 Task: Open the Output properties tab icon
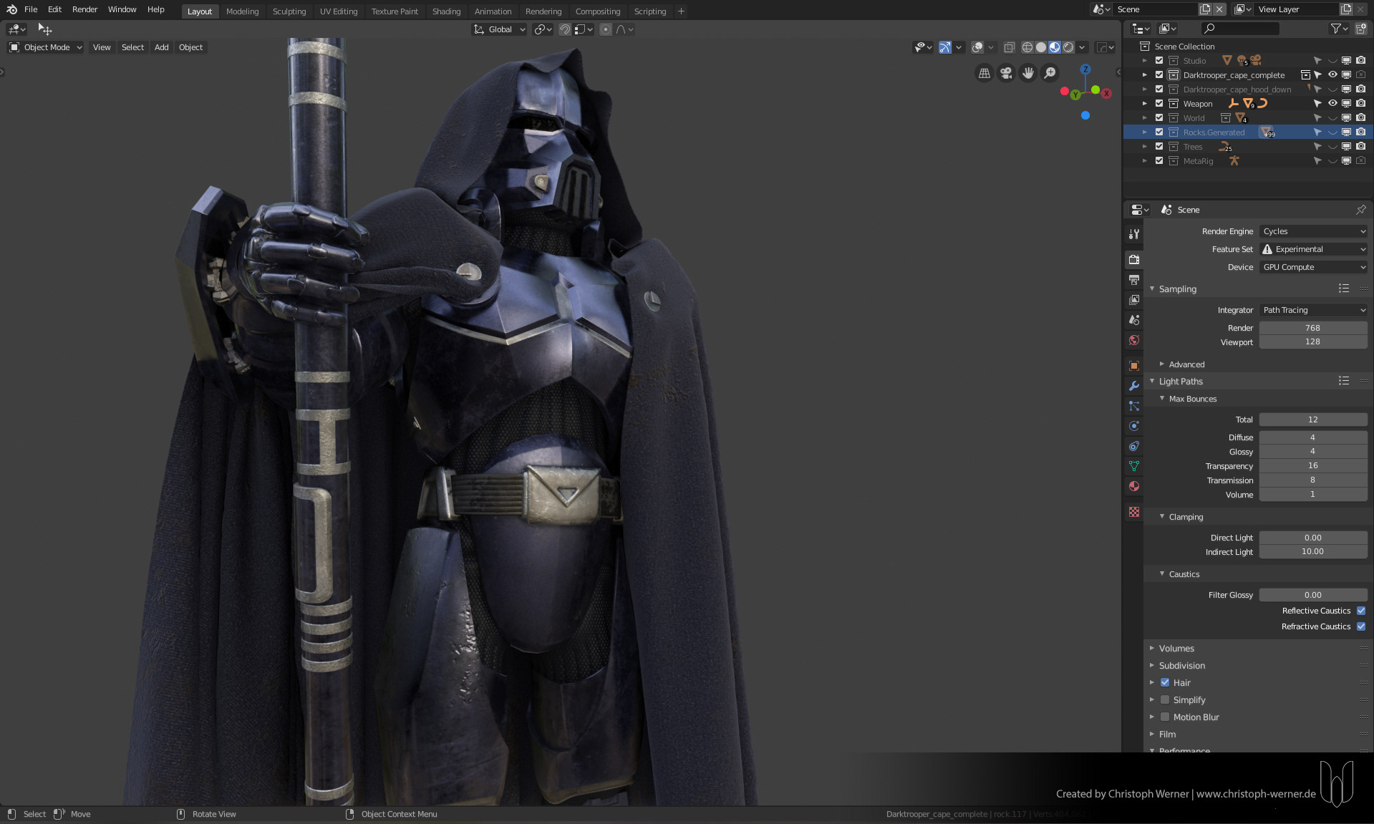pyautogui.click(x=1134, y=280)
